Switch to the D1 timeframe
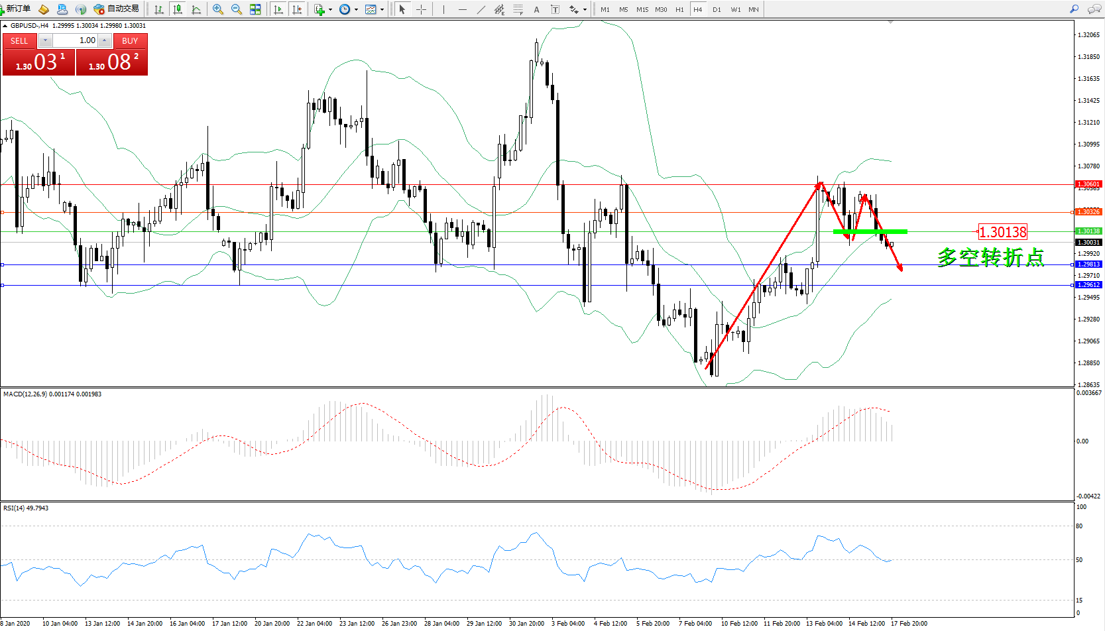Viewport: 1105px width, 631px height. pos(717,9)
